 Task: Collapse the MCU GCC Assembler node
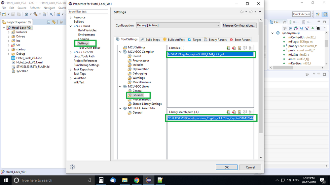120,108
